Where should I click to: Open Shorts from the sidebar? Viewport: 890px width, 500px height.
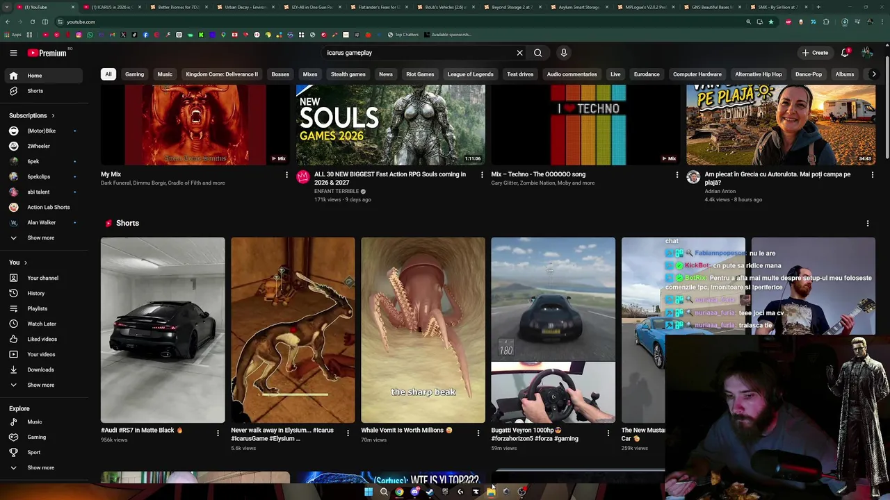(x=44, y=91)
